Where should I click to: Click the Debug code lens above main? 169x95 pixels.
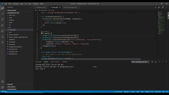[x=46, y=32]
